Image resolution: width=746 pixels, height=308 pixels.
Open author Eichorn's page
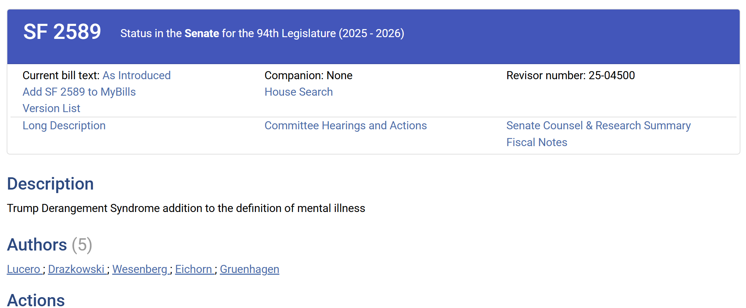click(x=194, y=269)
